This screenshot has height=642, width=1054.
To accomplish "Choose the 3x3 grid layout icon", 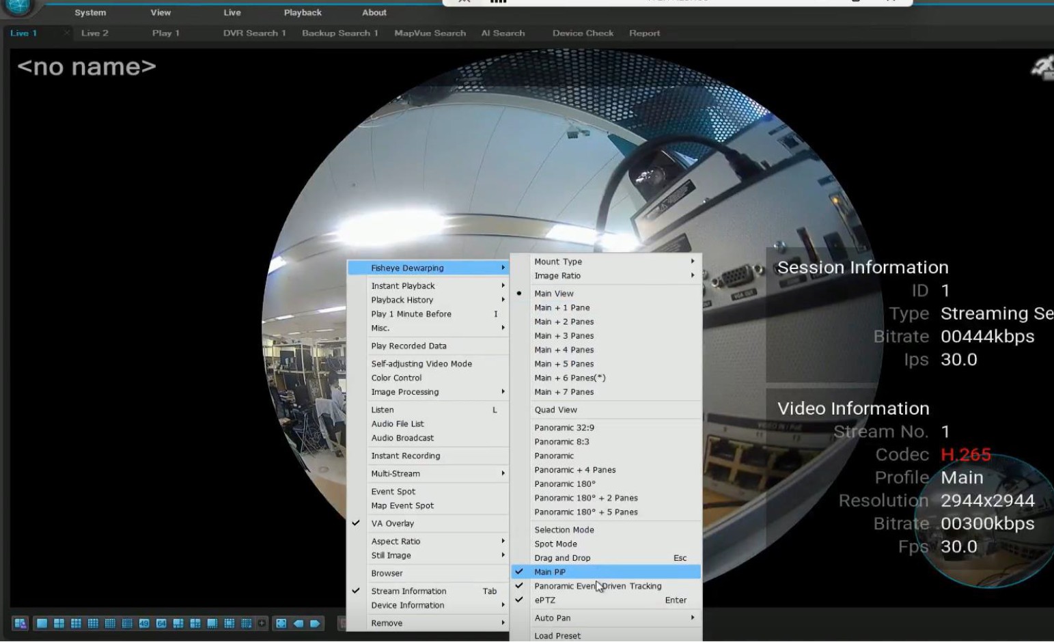I will click(x=76, y=624).
